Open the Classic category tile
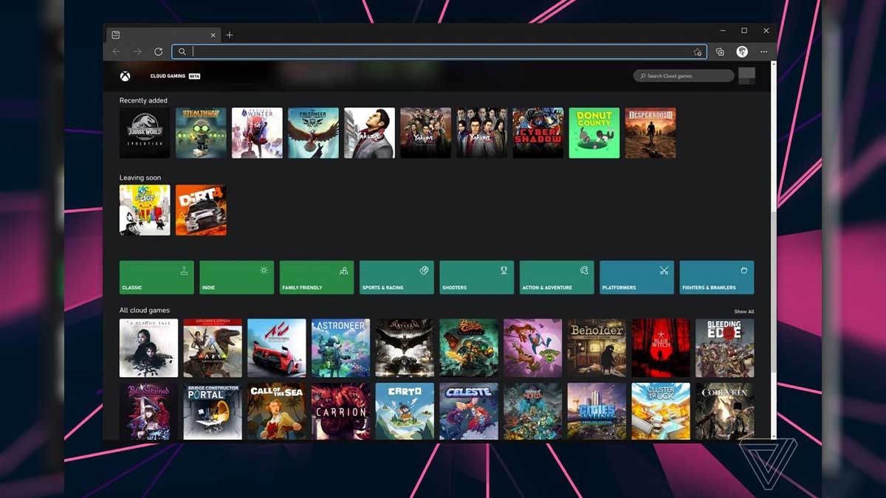 157,277
